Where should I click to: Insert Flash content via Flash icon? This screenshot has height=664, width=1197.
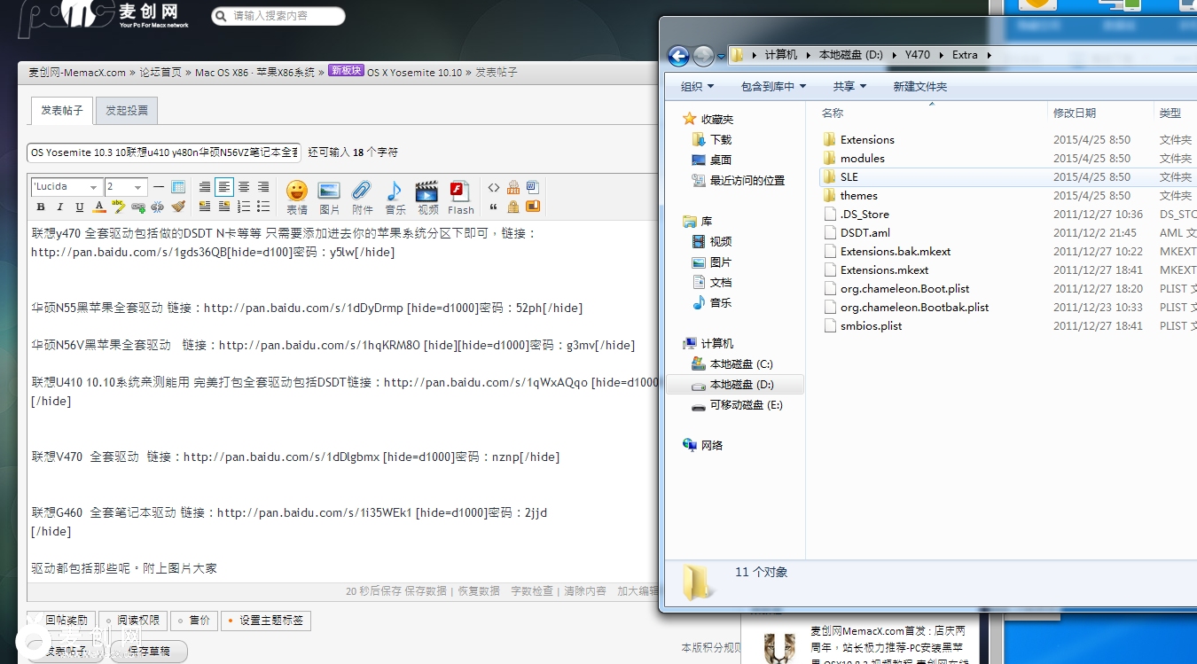[x=460, y=196]
